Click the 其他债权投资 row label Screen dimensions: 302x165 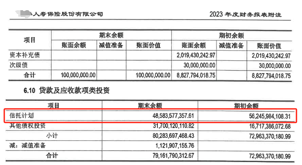tap(28, 125)
